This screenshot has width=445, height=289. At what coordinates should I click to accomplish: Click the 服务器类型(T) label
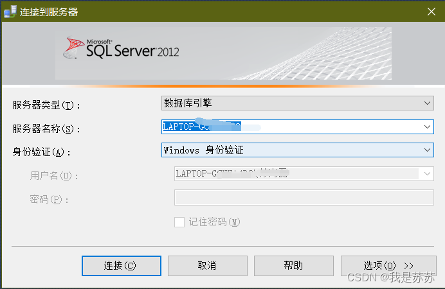(46, 105)
